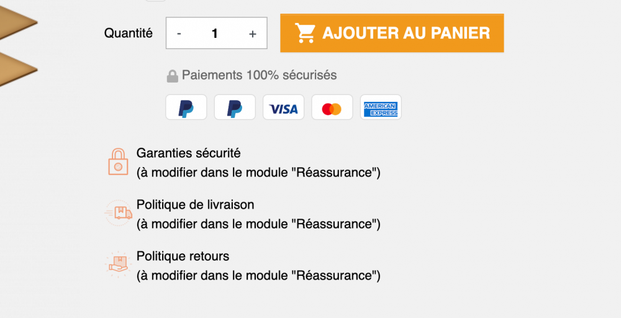621x318 pixels.
Task: Select the first PayPal payment logo
Action: pos(186,107)
